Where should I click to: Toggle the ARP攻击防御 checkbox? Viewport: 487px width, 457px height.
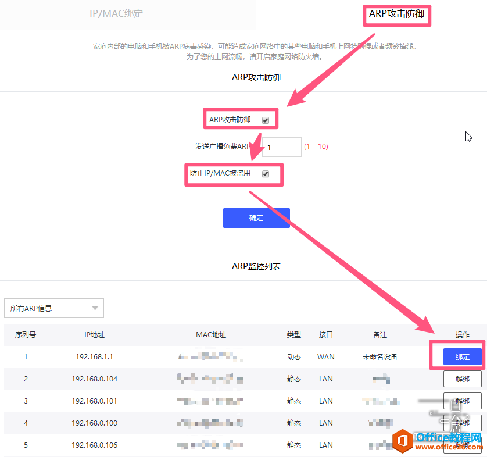[x=266, y=120]
